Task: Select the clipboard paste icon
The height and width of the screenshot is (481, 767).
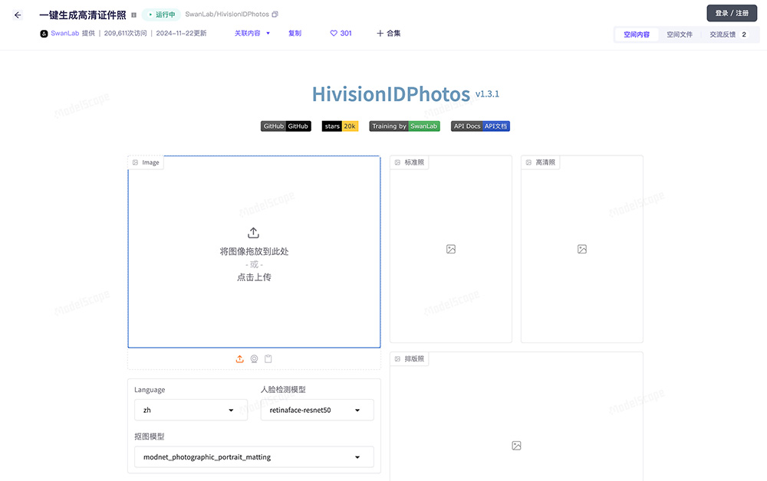Action: [268, 358]
